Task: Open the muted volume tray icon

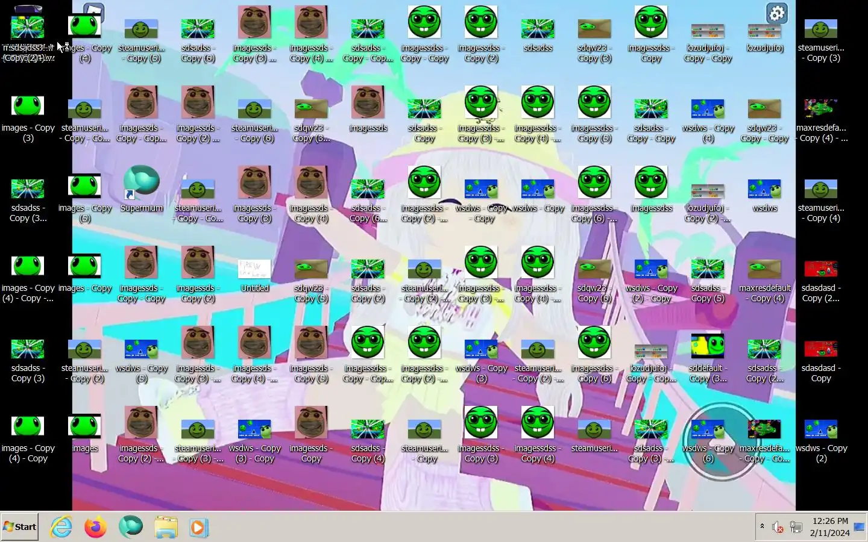Action: point(778,528)
